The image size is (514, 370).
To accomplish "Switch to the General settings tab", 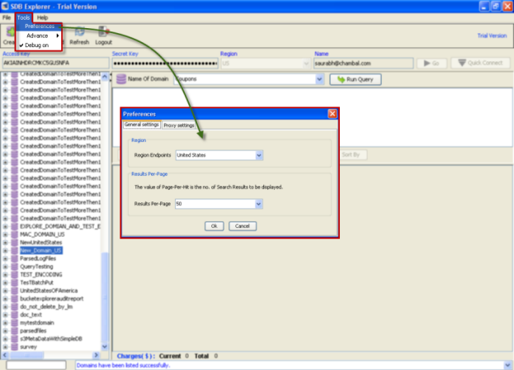I will point(142,125).
